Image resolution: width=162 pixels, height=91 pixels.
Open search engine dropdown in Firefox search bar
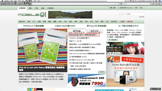pos(121,4)
